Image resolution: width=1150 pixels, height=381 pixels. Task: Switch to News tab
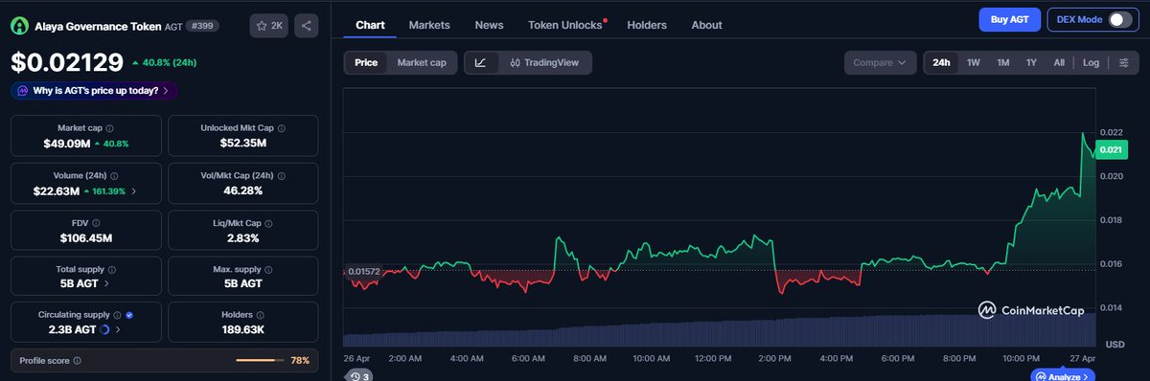tap(489, 25)
